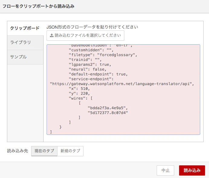
Task: Choose 新規のタブ as import target
Action: click(x=70, y=151)
